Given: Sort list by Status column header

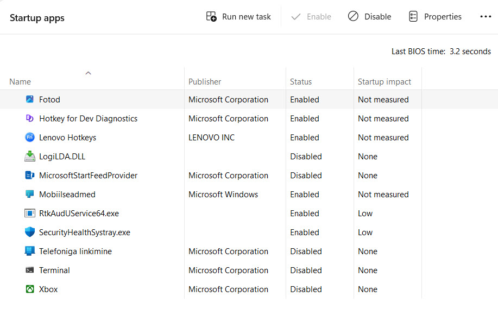Looking at the screenshot, I should click(301, 82).
